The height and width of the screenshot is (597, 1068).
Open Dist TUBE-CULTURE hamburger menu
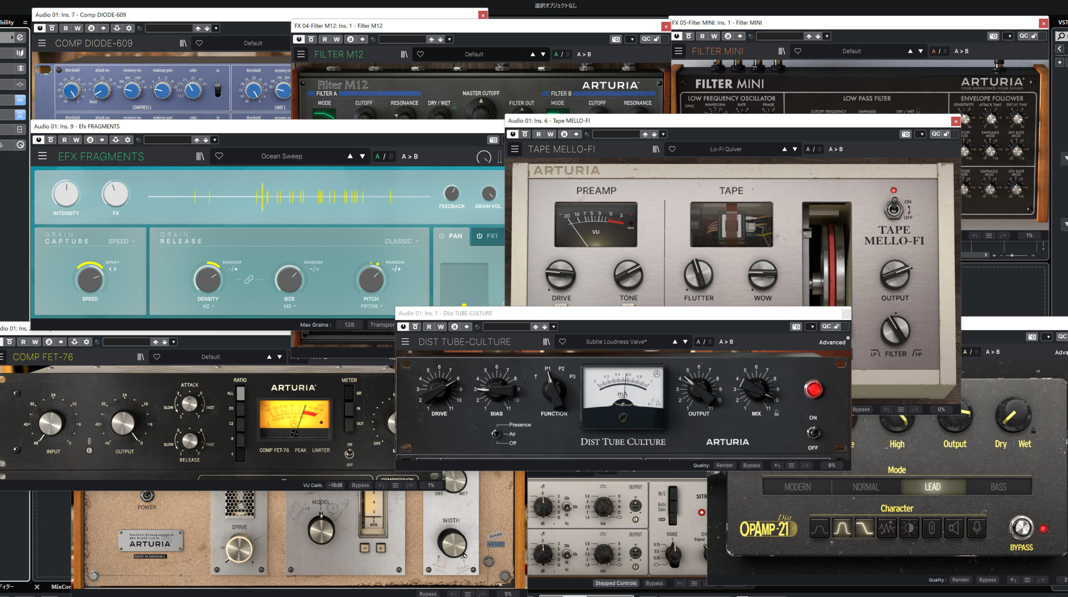click(405, 342)
